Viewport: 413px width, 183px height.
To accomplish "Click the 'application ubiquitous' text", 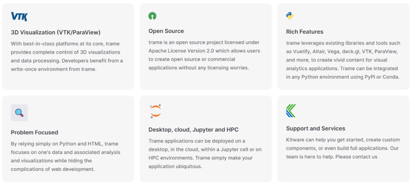I will (x=175, y=167).
